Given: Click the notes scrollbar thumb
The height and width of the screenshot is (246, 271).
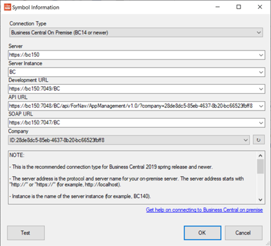Looking at the screenshot, I should pos(260,167).
